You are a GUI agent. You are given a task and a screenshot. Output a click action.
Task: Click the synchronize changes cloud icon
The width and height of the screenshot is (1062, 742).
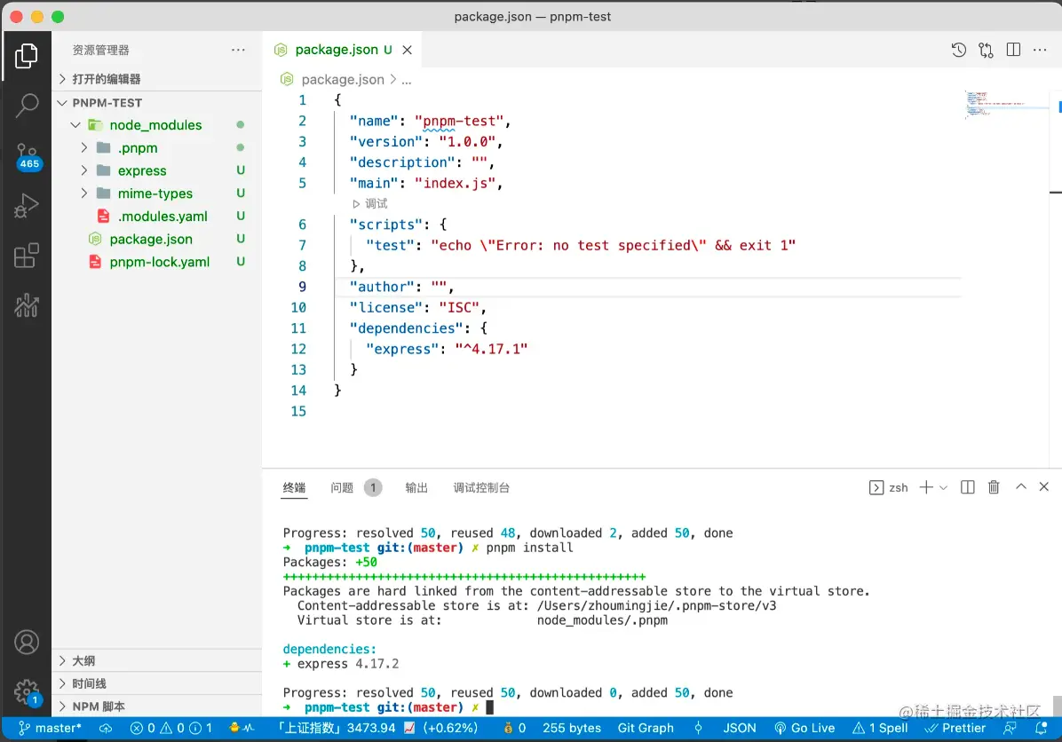[x=106, y=728]
